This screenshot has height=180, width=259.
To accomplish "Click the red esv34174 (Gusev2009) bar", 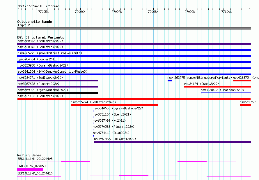I will point(217,87).
